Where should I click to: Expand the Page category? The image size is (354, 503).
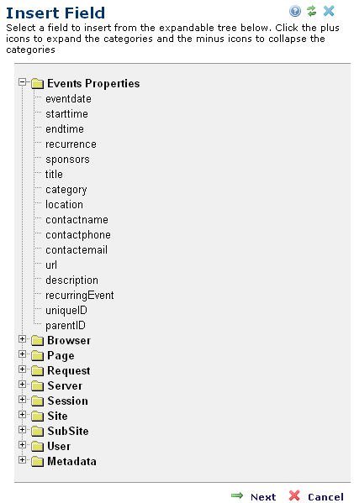[22, 354]
